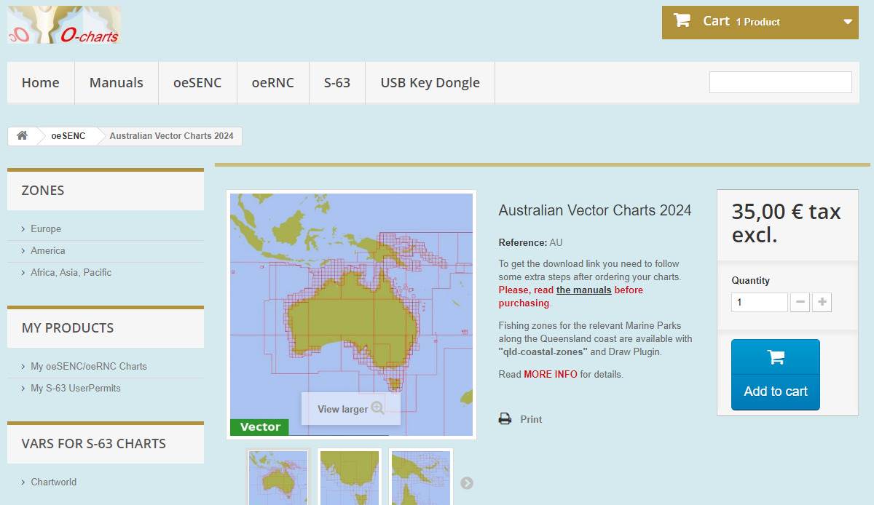This screenshot has width=874, height=505.
Task: Click the O-charts logo
Action: click(64, 25)
